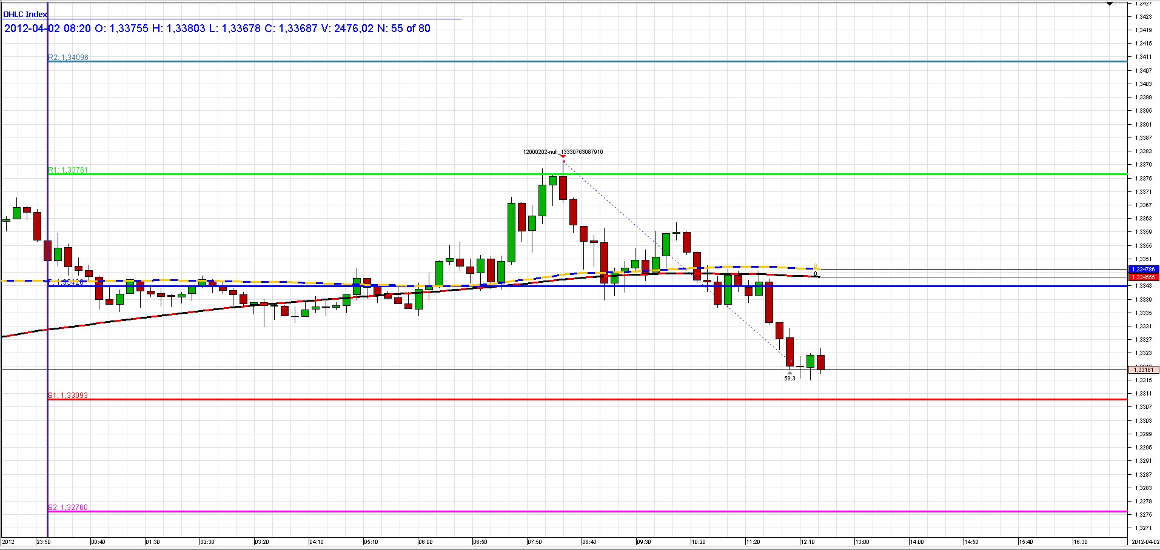The height and width of the screenshot is (550, 1160).
Task: Click the gray up-arrow marker above 59.3
Action: pyautogui.click(x=790, y=372)
